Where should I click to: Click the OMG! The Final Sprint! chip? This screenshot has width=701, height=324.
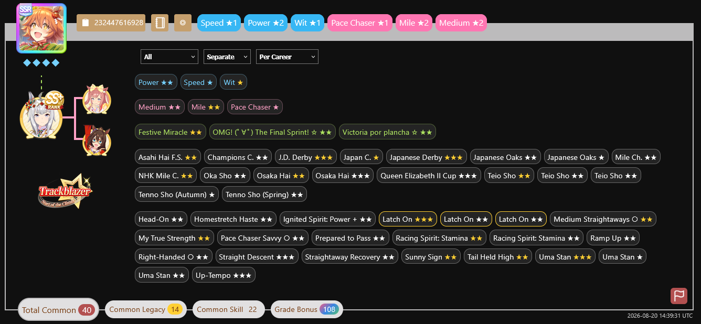(x=272, y=132)
